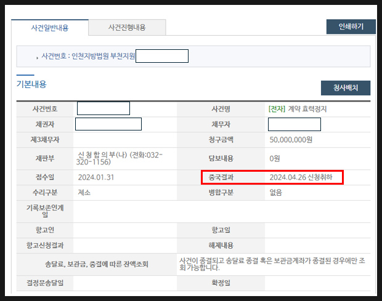
Task: Click the 확정일 label cell
Action: click(x=220, y=283)
